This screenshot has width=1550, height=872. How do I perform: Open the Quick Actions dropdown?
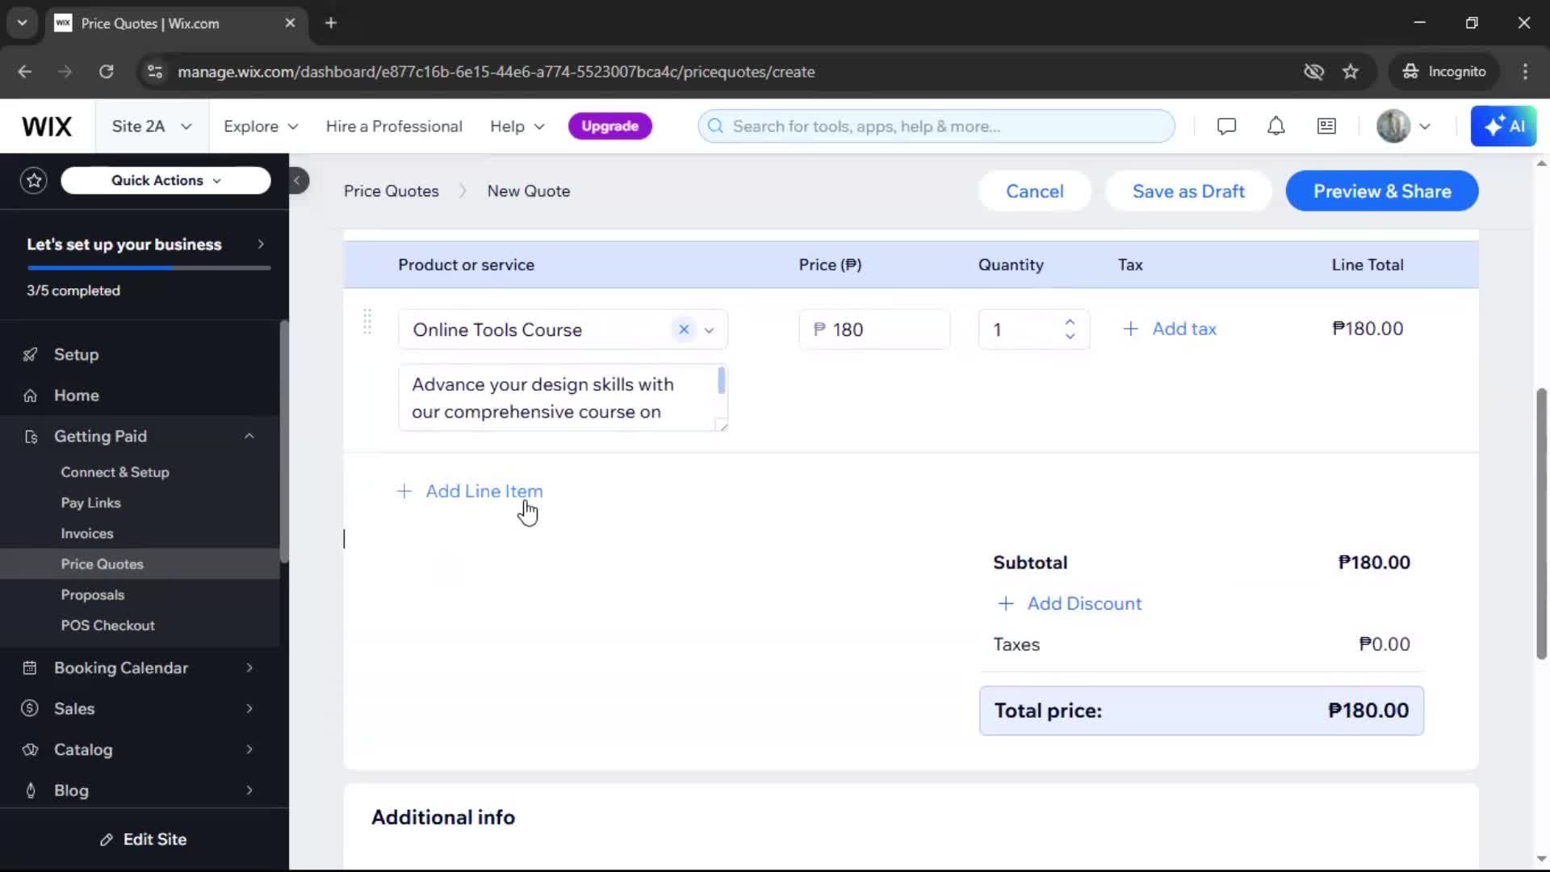pos(165,180)
